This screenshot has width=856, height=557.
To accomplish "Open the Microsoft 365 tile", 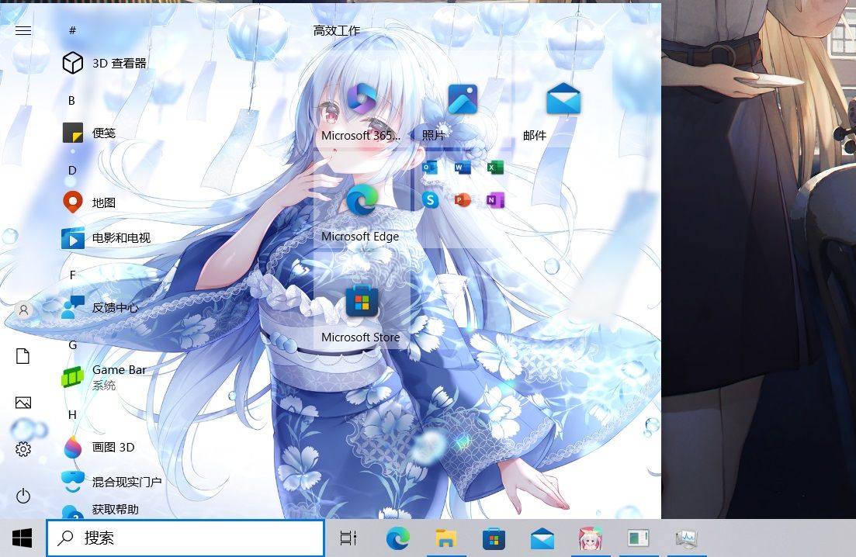I will [x=362, y=99].
